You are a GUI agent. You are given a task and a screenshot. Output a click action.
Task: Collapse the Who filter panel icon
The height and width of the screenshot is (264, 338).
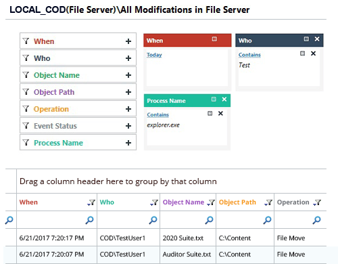tap(306, 39)
